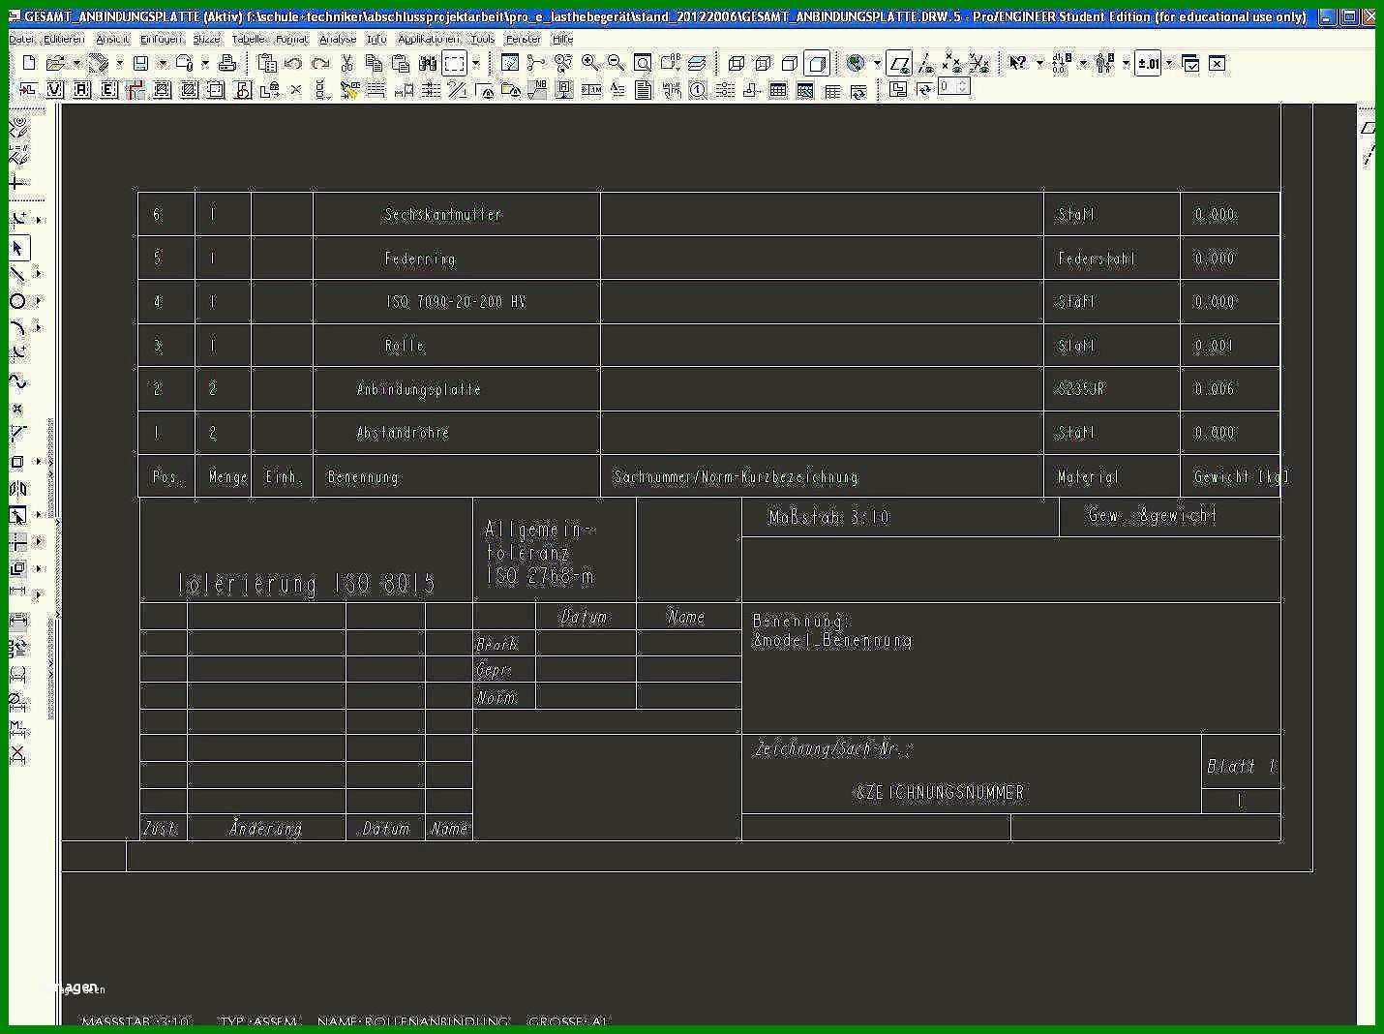Viewport: 1384px width, 1034px height.
Task: Click the table grid icon in second toolbar row
Action: pyautogui.click(x=778, y=89)
